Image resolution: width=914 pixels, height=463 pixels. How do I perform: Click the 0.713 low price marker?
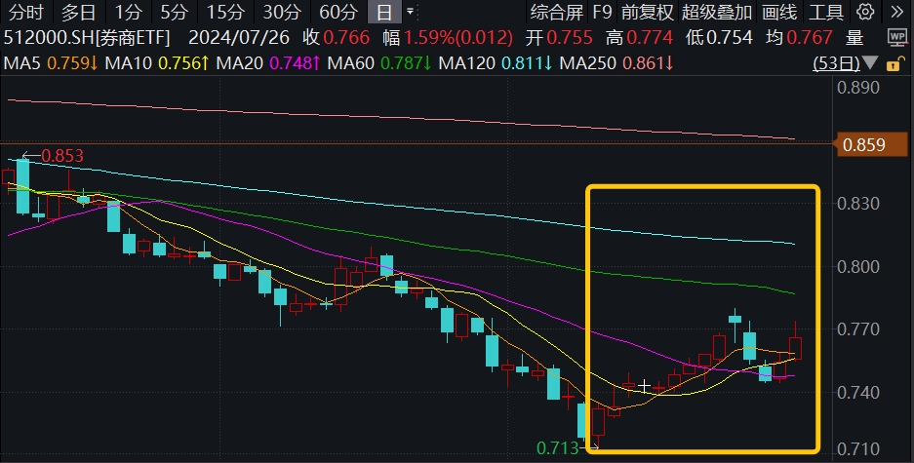[558, 447]
